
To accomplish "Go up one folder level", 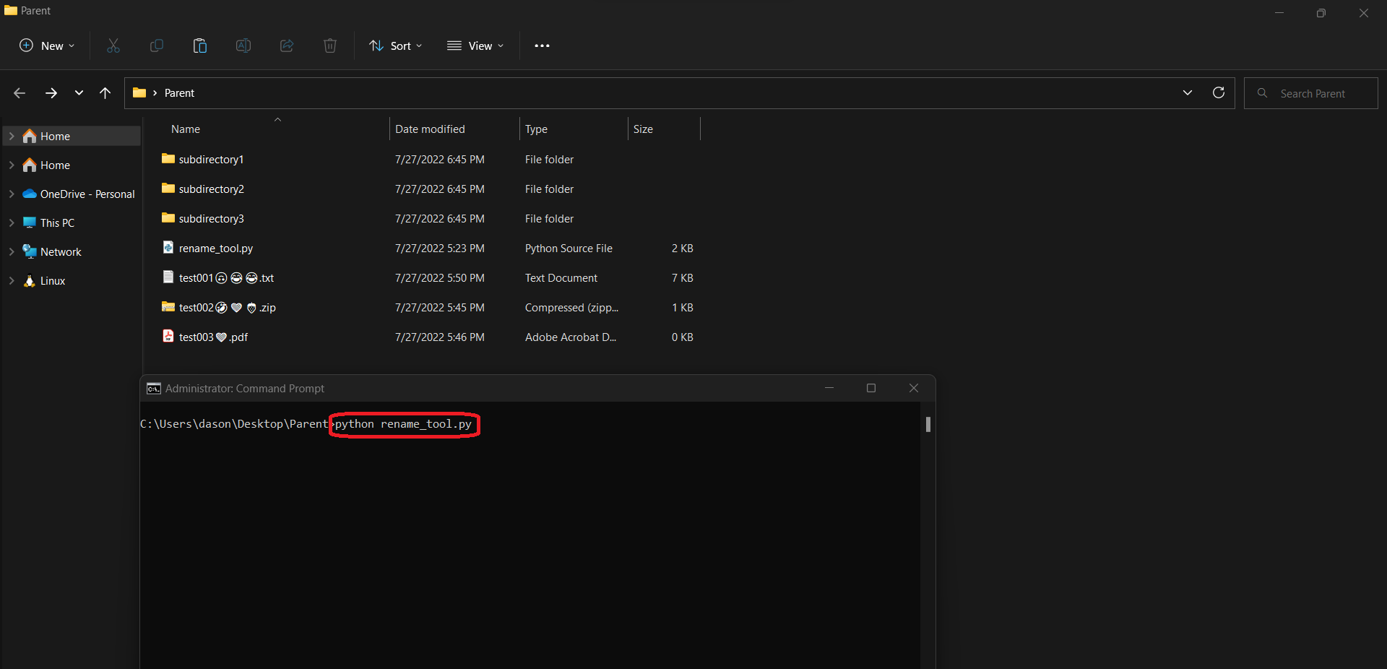I will coord(105,93).
